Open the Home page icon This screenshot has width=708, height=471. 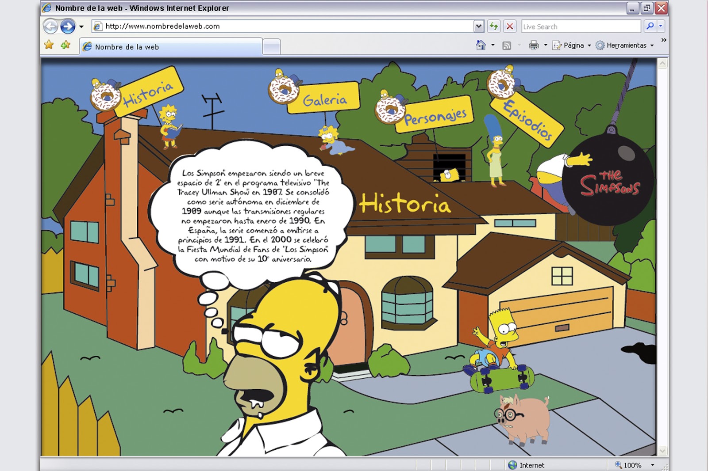[481, 45]
